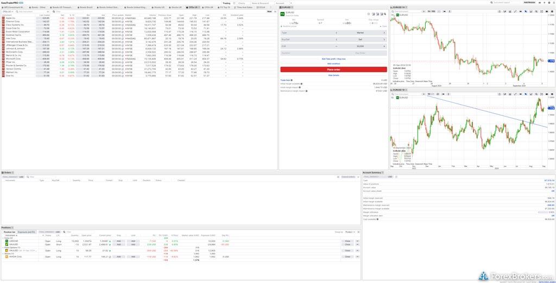The width and height of the screenshot is (556, 283).
Task: Click the Add condition link
Action: (333, 64)
